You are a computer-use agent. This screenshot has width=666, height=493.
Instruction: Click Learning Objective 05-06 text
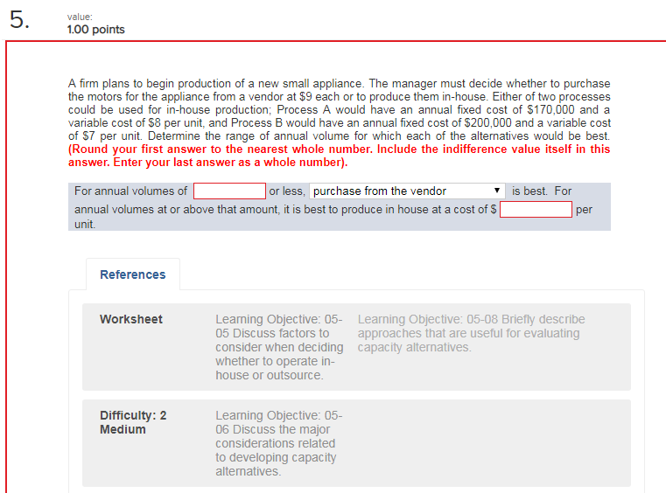(x=278, y=443)
